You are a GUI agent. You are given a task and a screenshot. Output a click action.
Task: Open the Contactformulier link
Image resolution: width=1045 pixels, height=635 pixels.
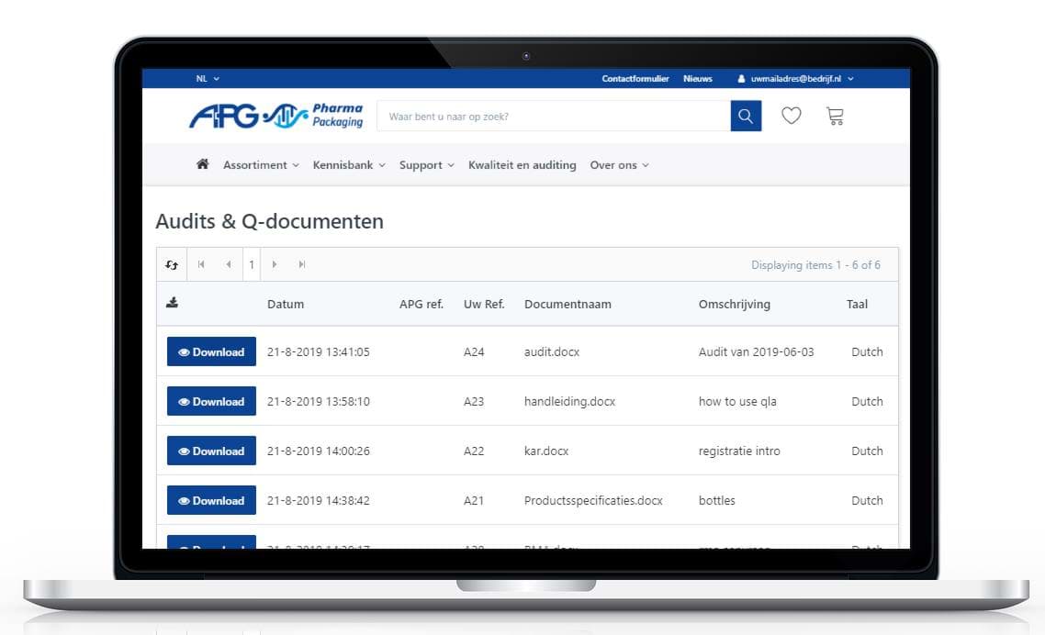pos(635,79)
